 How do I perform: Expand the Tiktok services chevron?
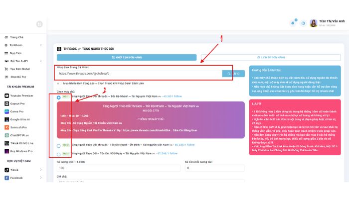coord(41,170)
